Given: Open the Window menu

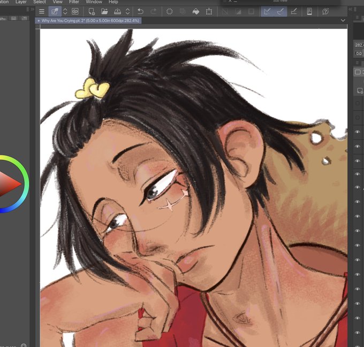Looking at the screenshot, I should click(x=94, y=2).
